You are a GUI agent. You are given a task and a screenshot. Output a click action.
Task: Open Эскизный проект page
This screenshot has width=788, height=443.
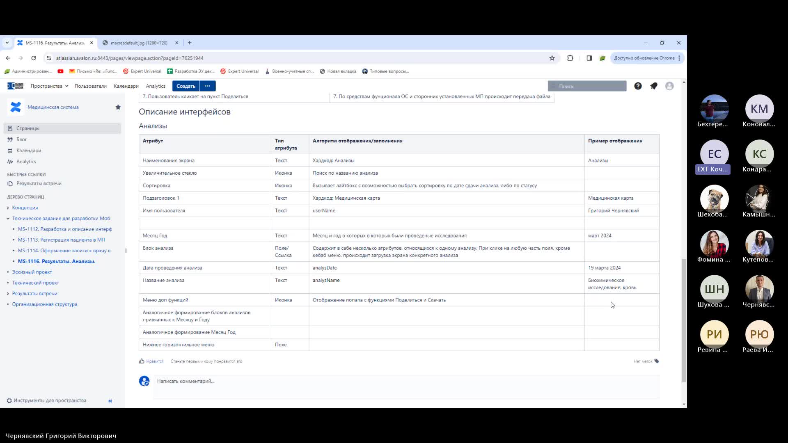pos(32,272)
